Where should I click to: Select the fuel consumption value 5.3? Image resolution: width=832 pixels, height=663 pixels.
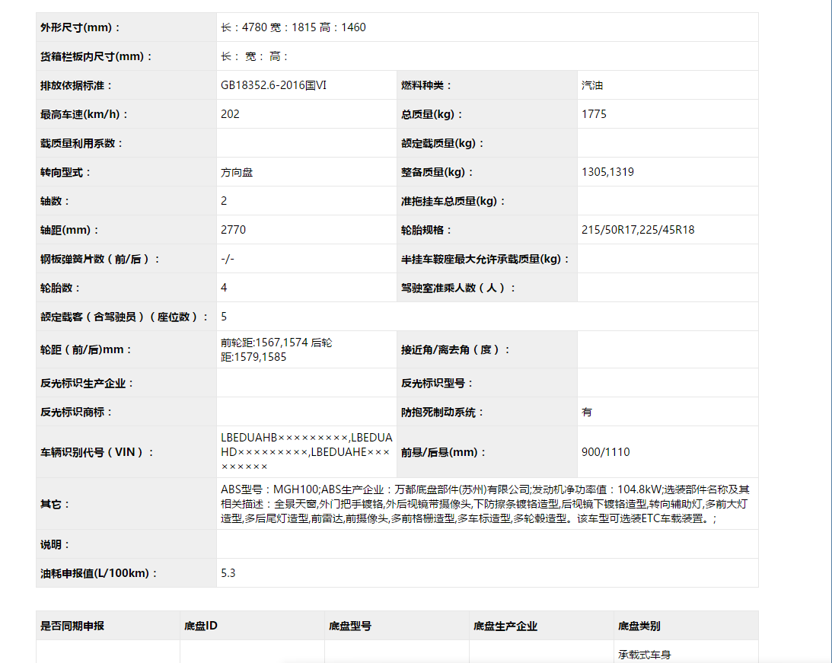coord(228,573)
